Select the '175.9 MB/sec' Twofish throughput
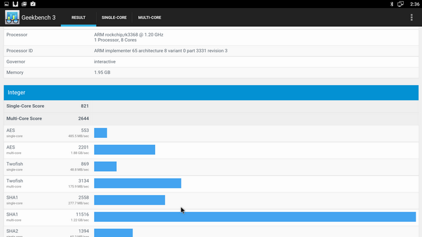Viewport: 422px width, 237px height. (x=78, y=187)
